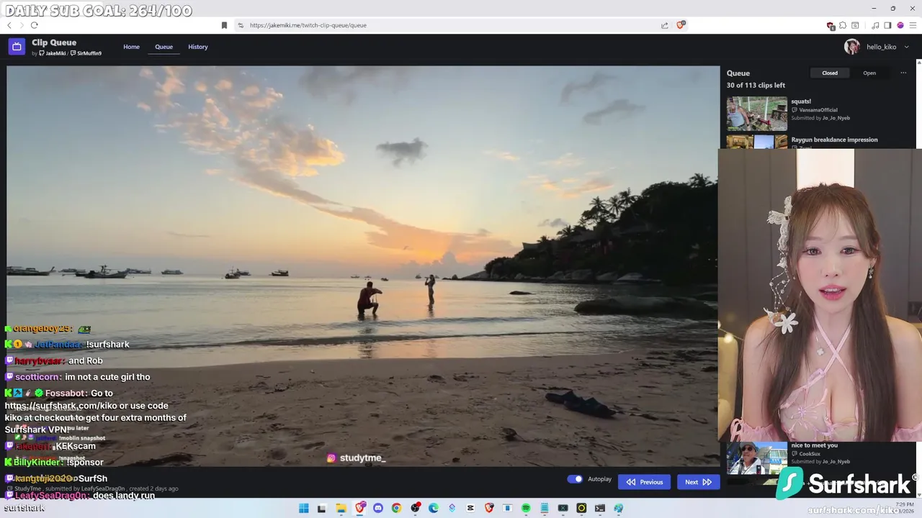Click the JakeMiki GitHub author link
This screenshot has width=922, height=518.
click(53, 53)
